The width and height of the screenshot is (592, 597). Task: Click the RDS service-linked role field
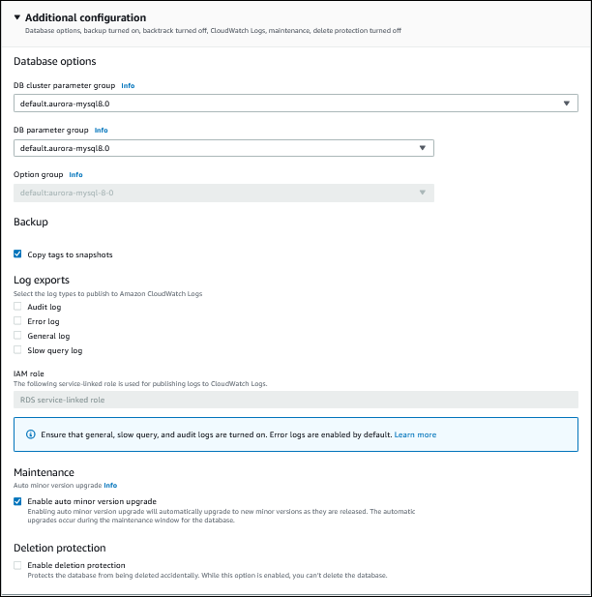coord(295,400)
